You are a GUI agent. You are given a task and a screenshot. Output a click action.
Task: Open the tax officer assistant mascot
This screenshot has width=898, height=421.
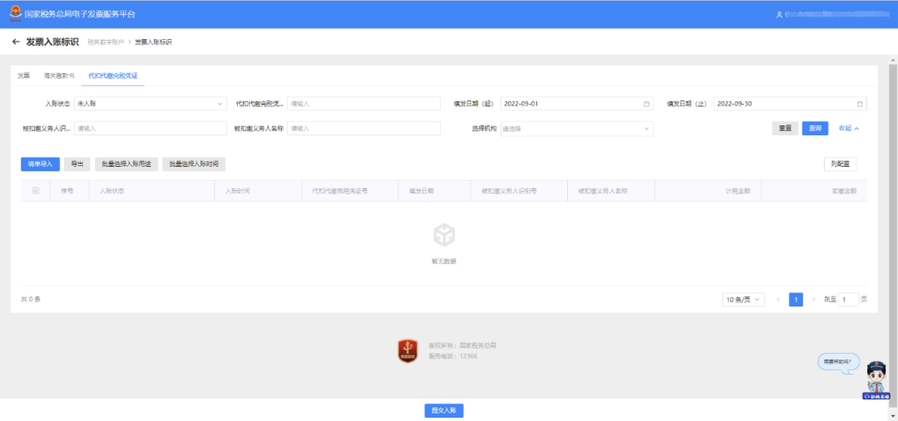(876, 378)
